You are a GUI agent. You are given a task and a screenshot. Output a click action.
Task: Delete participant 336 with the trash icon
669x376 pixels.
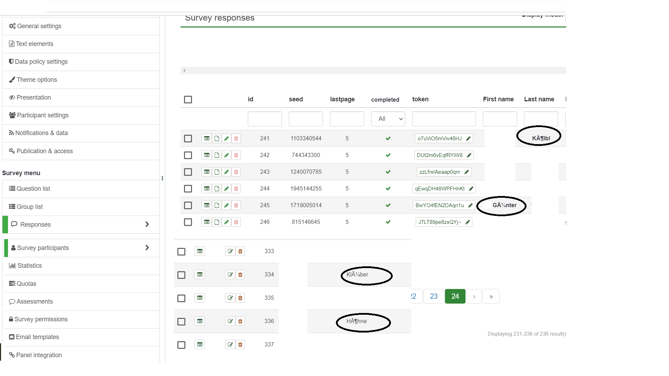click(240, 321)
